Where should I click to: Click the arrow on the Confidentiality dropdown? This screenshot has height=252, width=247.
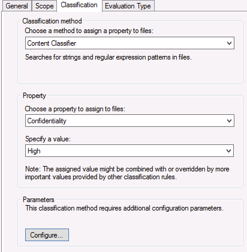[229, 121]
